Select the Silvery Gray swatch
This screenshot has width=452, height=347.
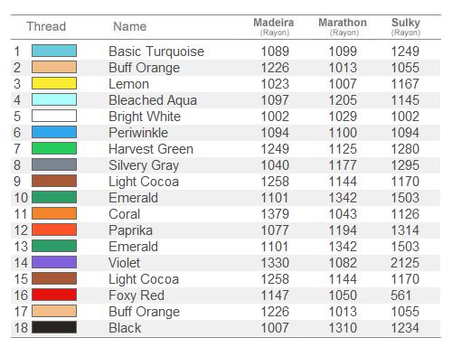tap(54, 164)
